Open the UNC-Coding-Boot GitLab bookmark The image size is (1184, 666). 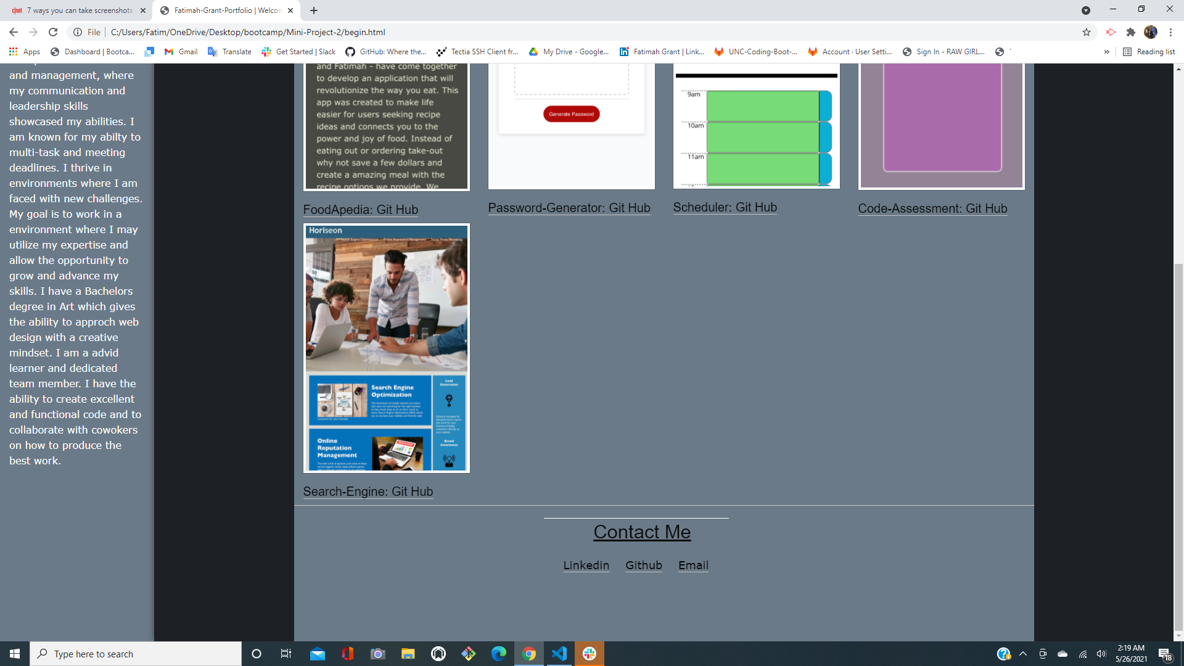(755, 52)
